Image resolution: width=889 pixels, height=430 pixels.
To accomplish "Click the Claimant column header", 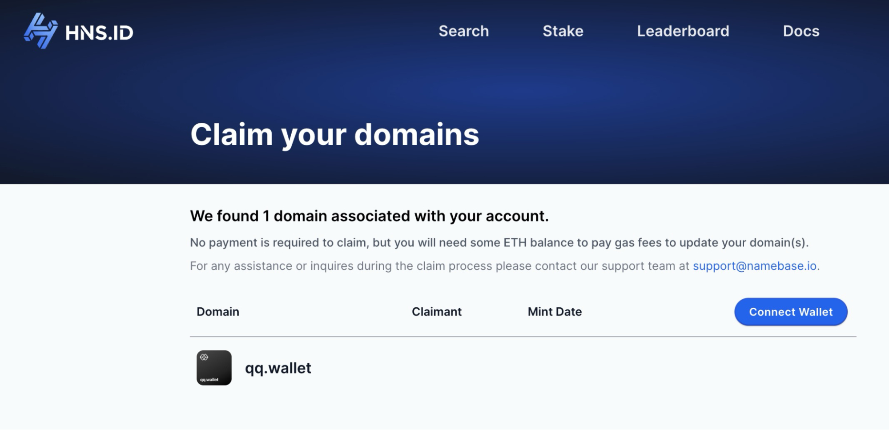I will click(x=436, y=312).
